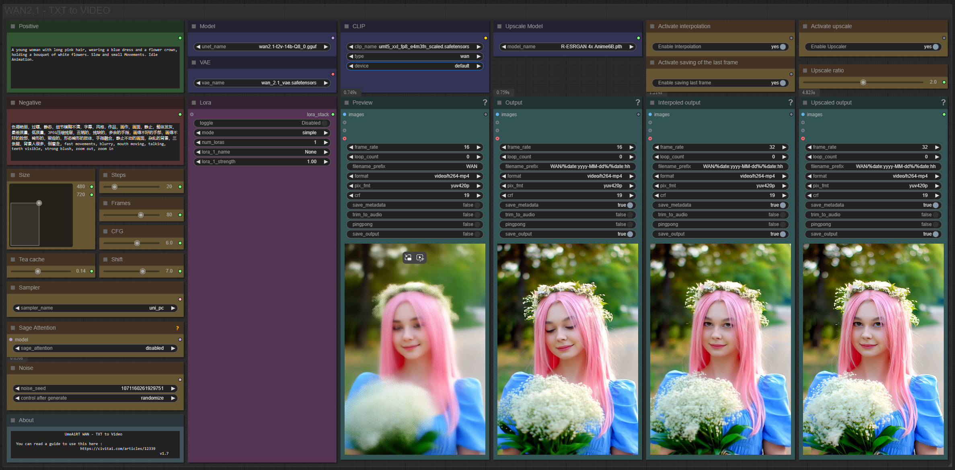The image size is (955, 470).
Task: Click right arrow on sage_attention selector
Action: [x=173, y=348]
